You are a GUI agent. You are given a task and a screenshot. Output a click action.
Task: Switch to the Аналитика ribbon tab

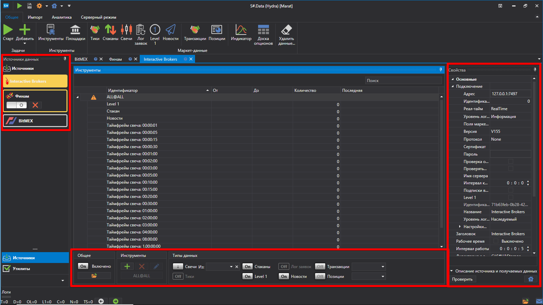[x=62, y=17]
